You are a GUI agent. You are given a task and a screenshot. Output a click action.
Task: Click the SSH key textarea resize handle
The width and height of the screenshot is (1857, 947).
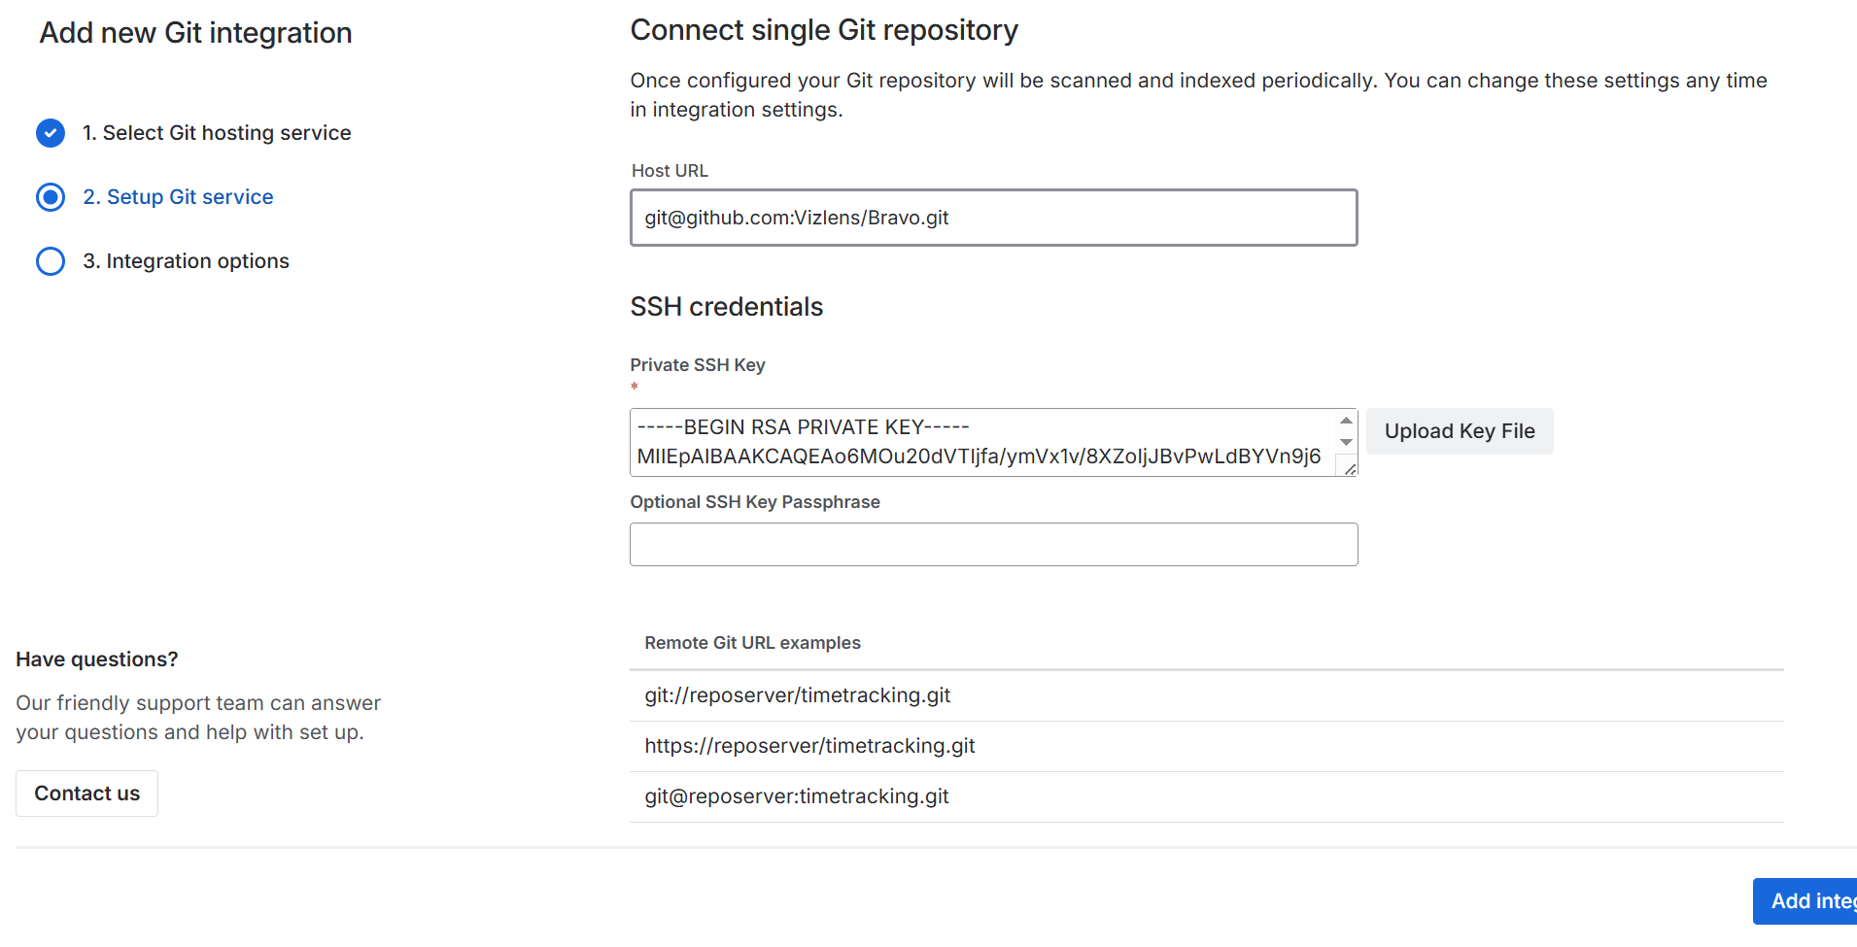(1350, 469)
